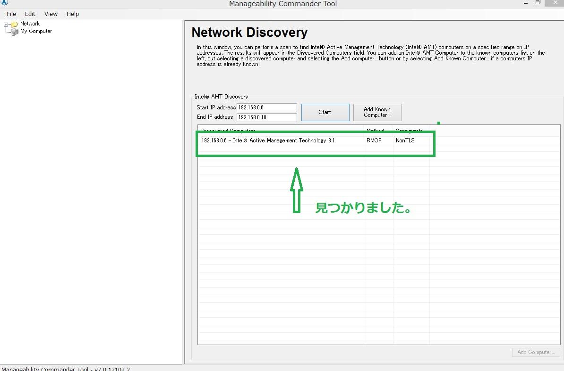Image resolution: width=564 pixels, height=371 pixels.
Task: Open the Help menu
Action: pyautogui.click(x=73, y=14)
